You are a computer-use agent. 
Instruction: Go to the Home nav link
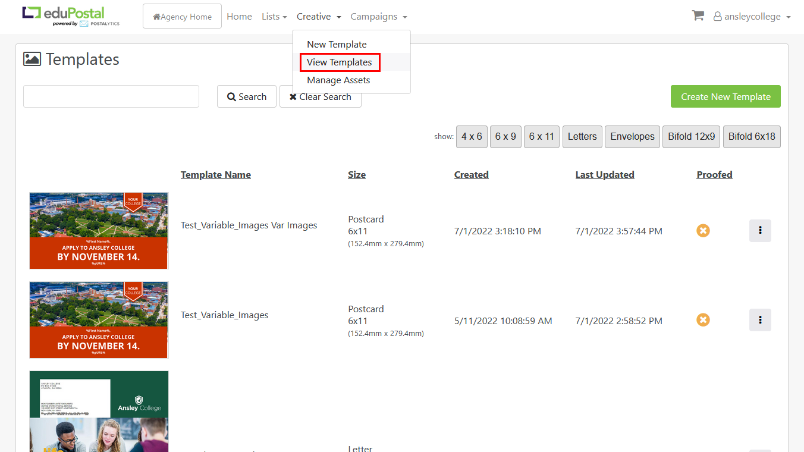(x=239, y=17)
